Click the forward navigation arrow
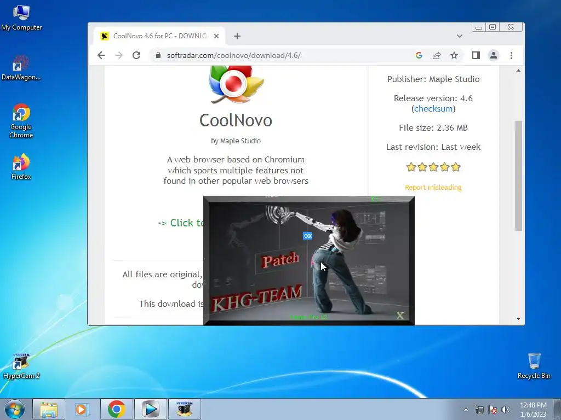561x420 pixels. [x=119, y=55]
